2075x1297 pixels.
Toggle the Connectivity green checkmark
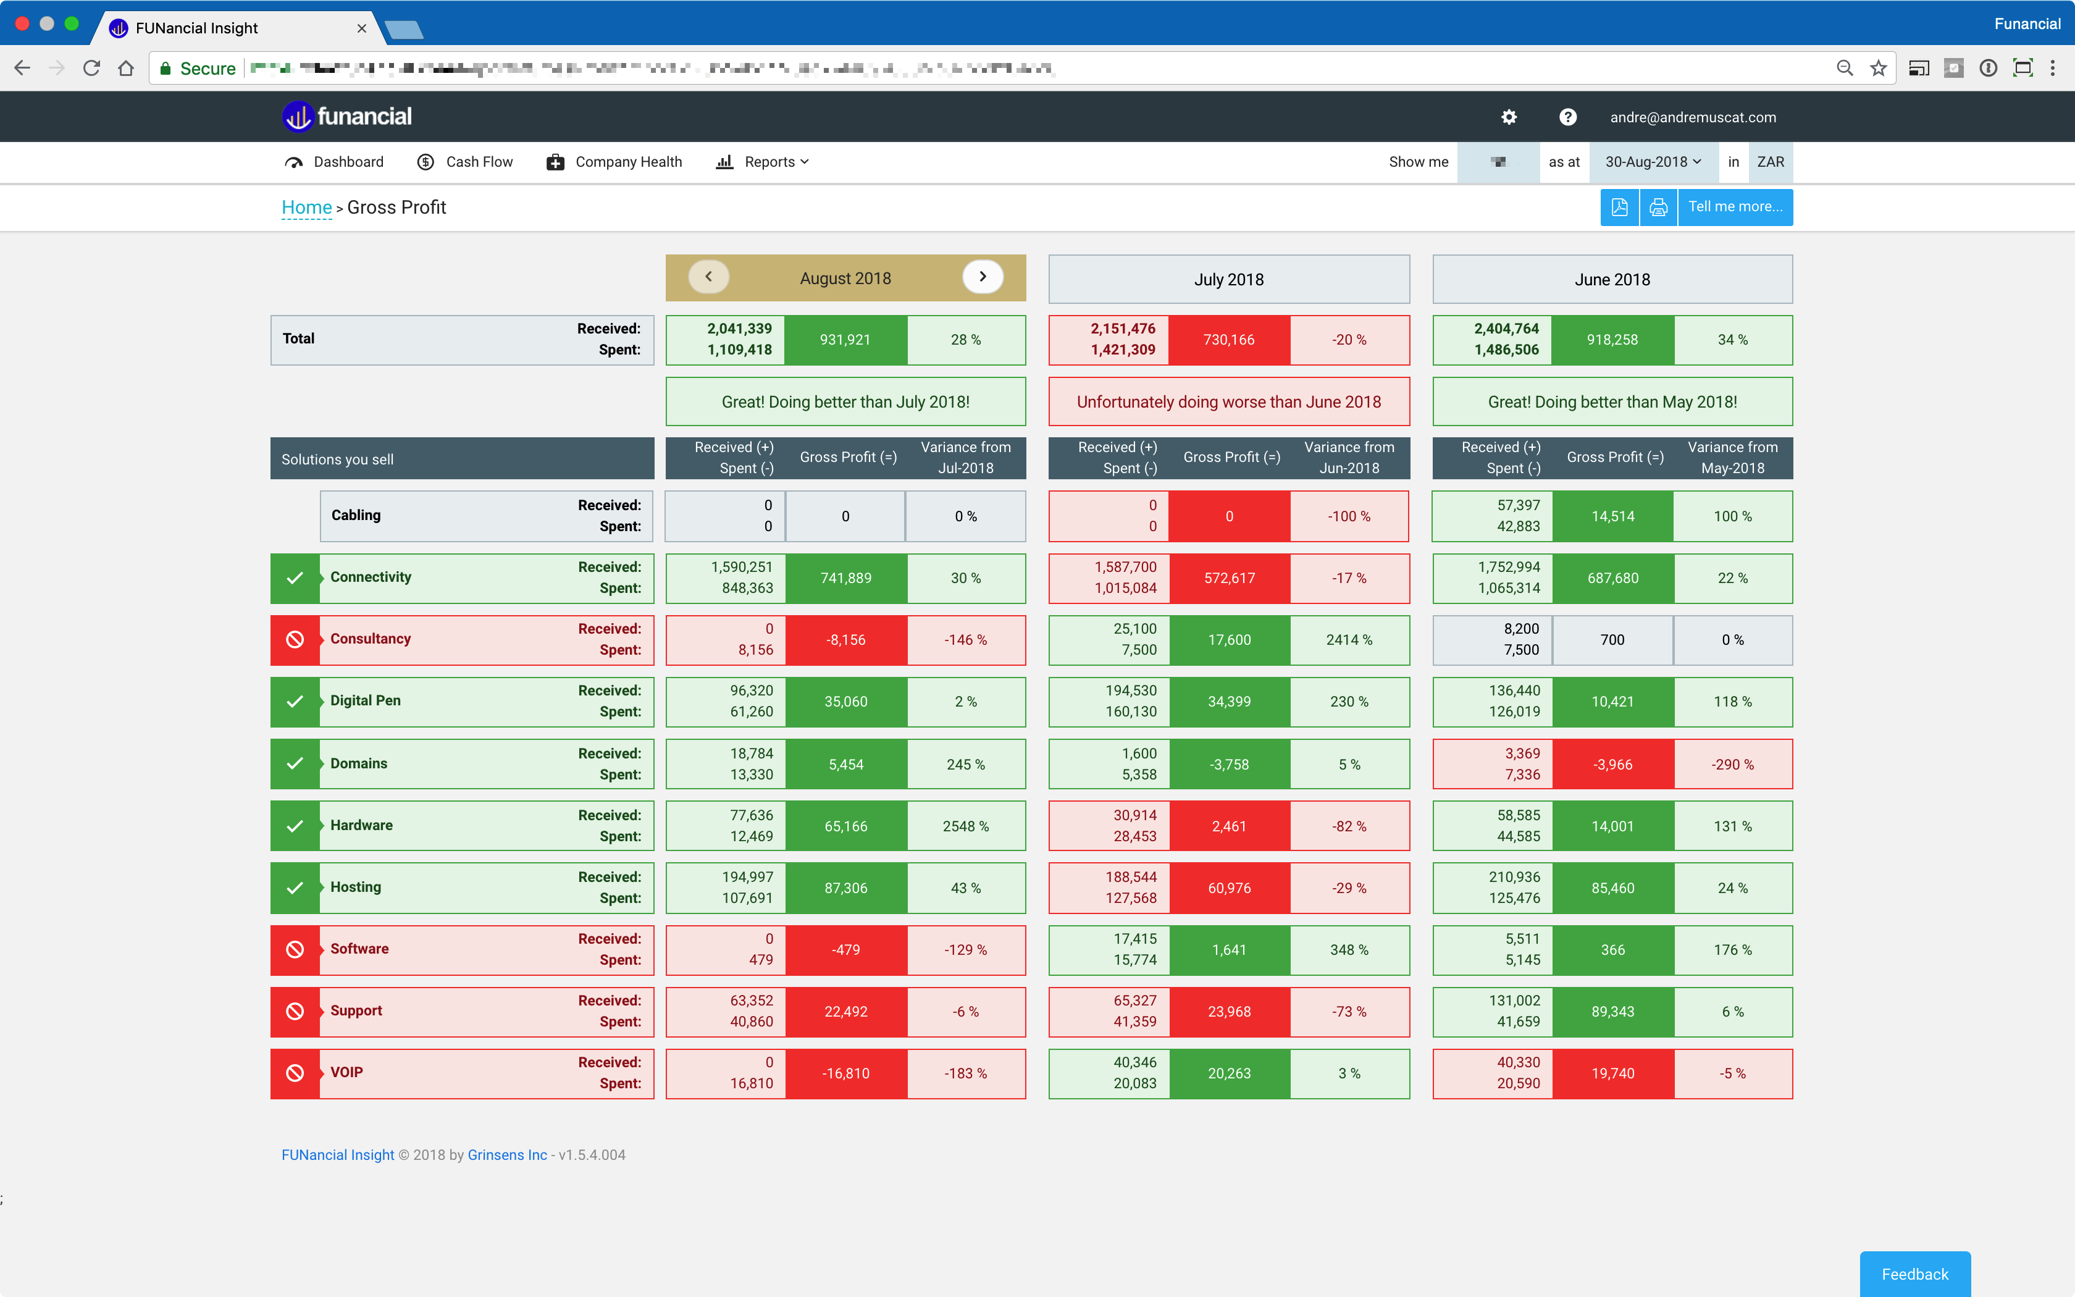pyautogui.click(x=295, y=577)
